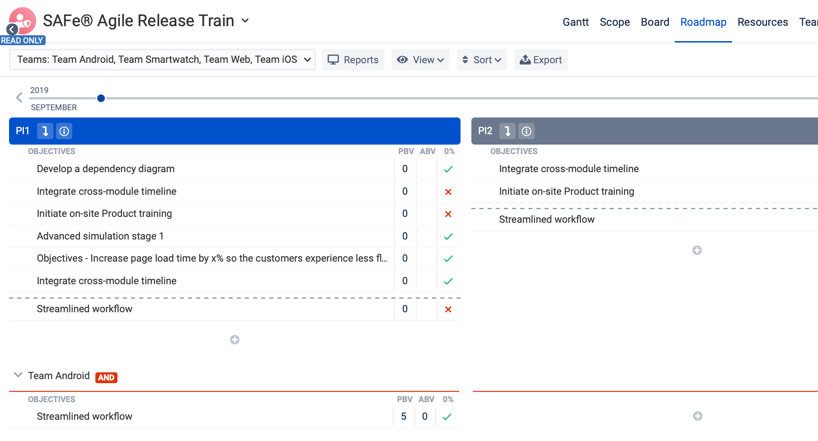
Task: Collapse the Team Android section
Action: 18,375
